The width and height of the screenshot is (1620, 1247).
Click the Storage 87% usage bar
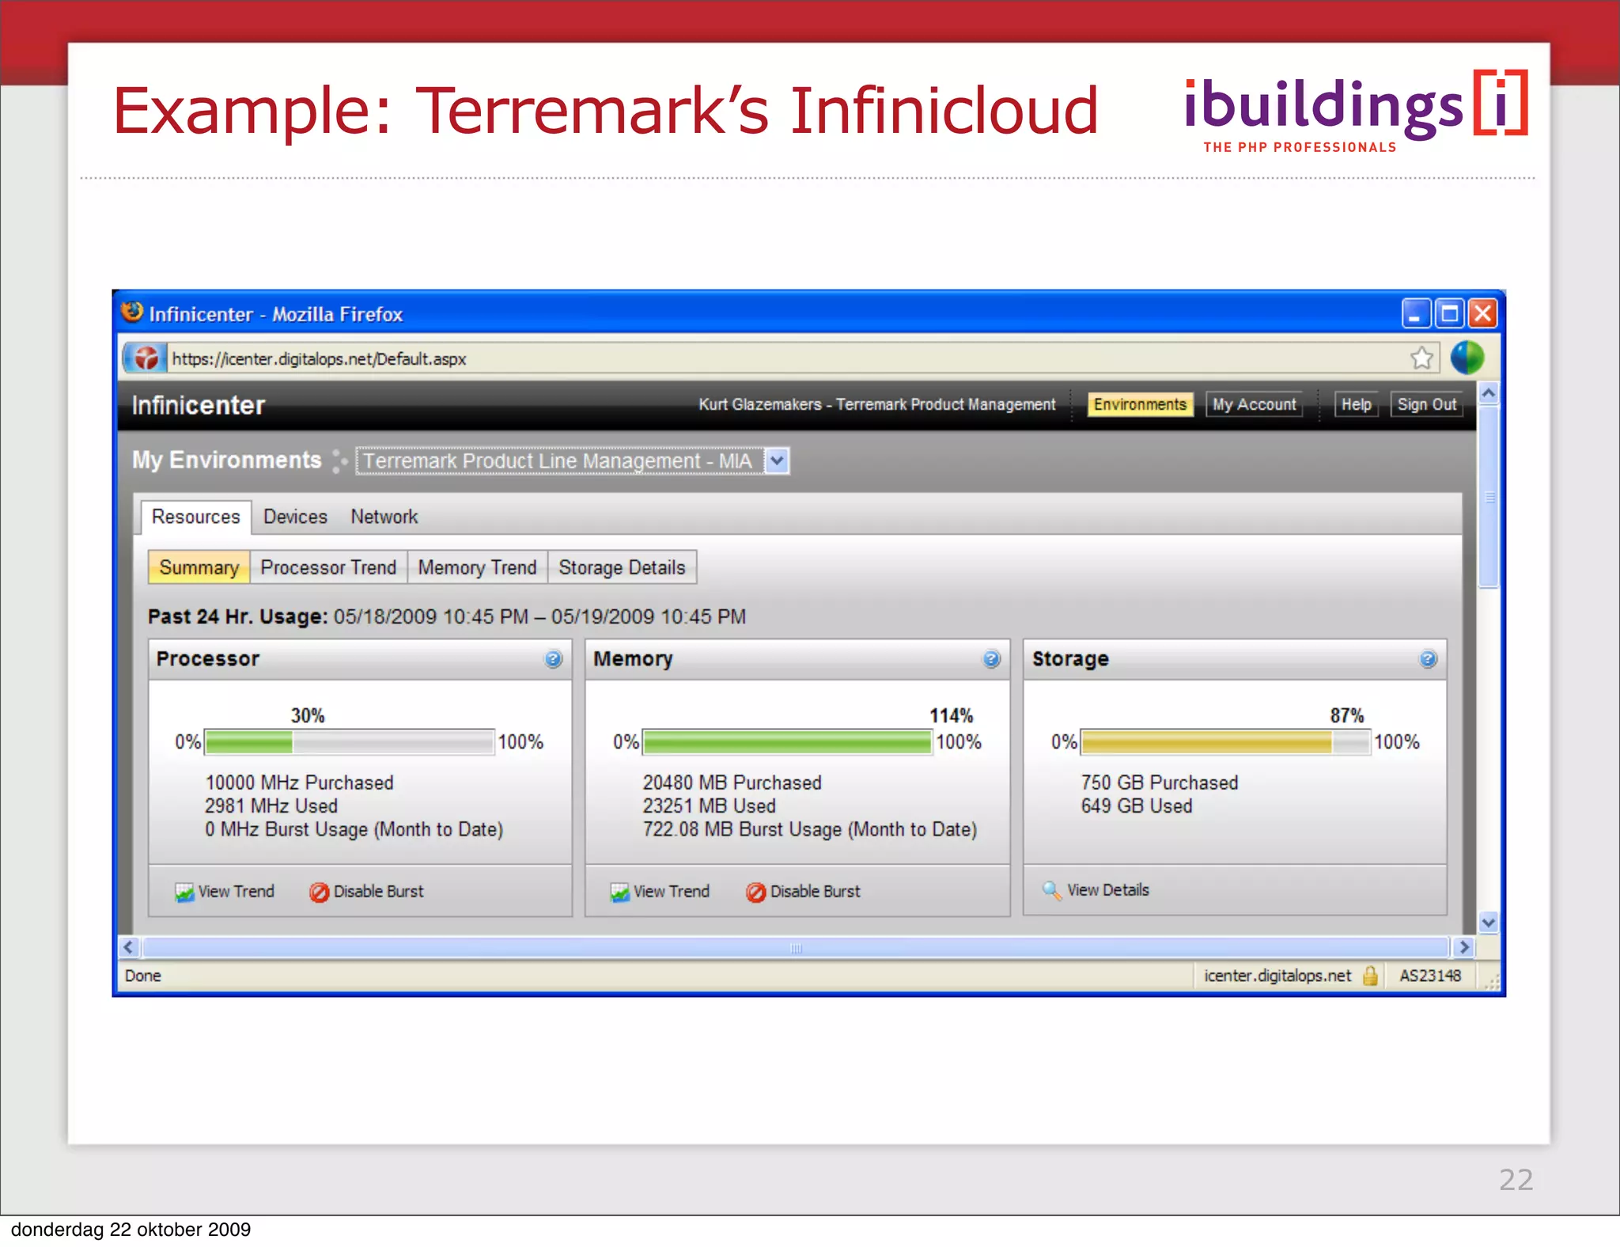point(1224,741)
